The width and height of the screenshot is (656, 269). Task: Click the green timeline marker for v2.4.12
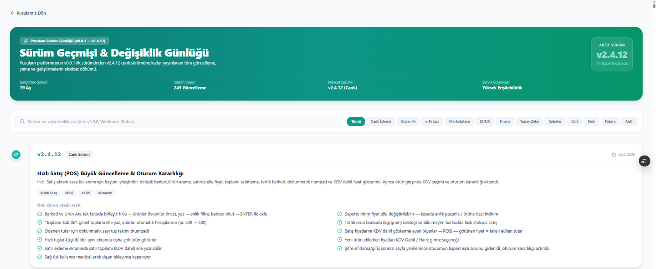16,155
